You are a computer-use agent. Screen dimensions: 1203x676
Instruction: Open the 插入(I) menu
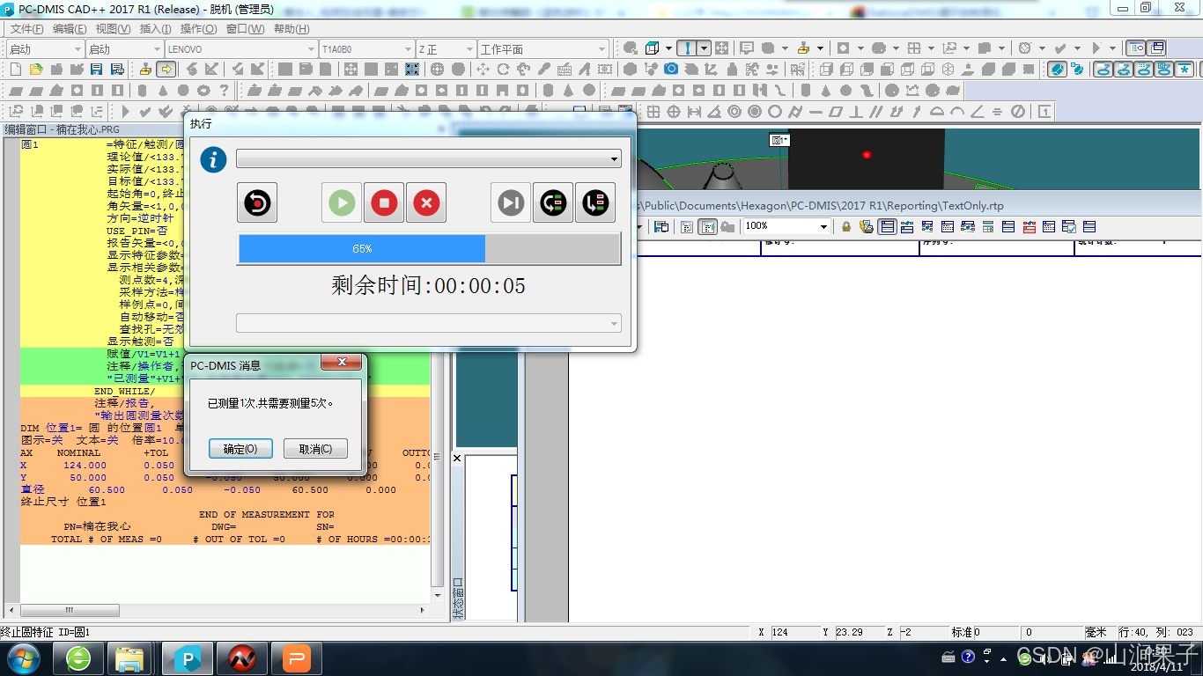(x=155, y=29)
